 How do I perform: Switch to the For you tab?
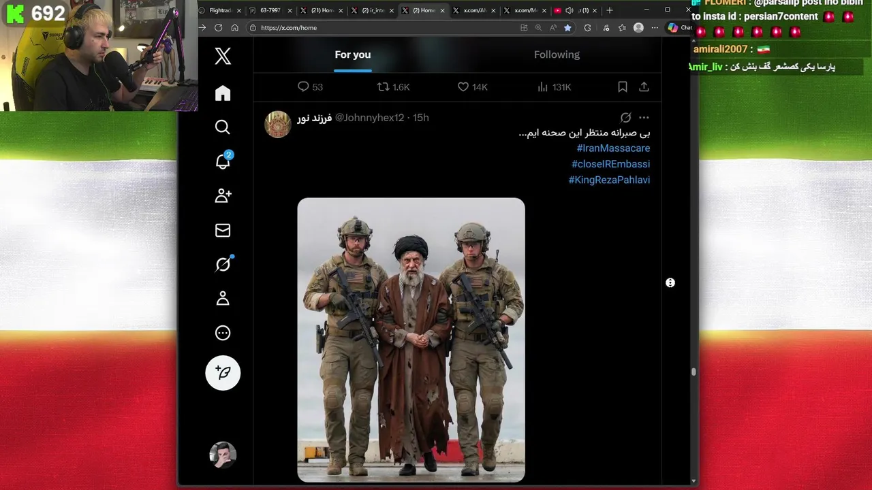click(353, 54)
